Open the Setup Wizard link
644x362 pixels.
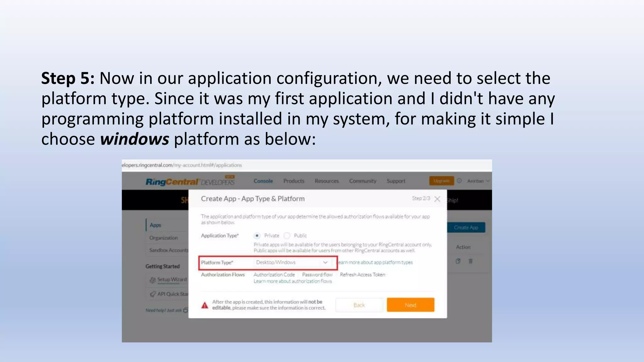tap(172, 279)
